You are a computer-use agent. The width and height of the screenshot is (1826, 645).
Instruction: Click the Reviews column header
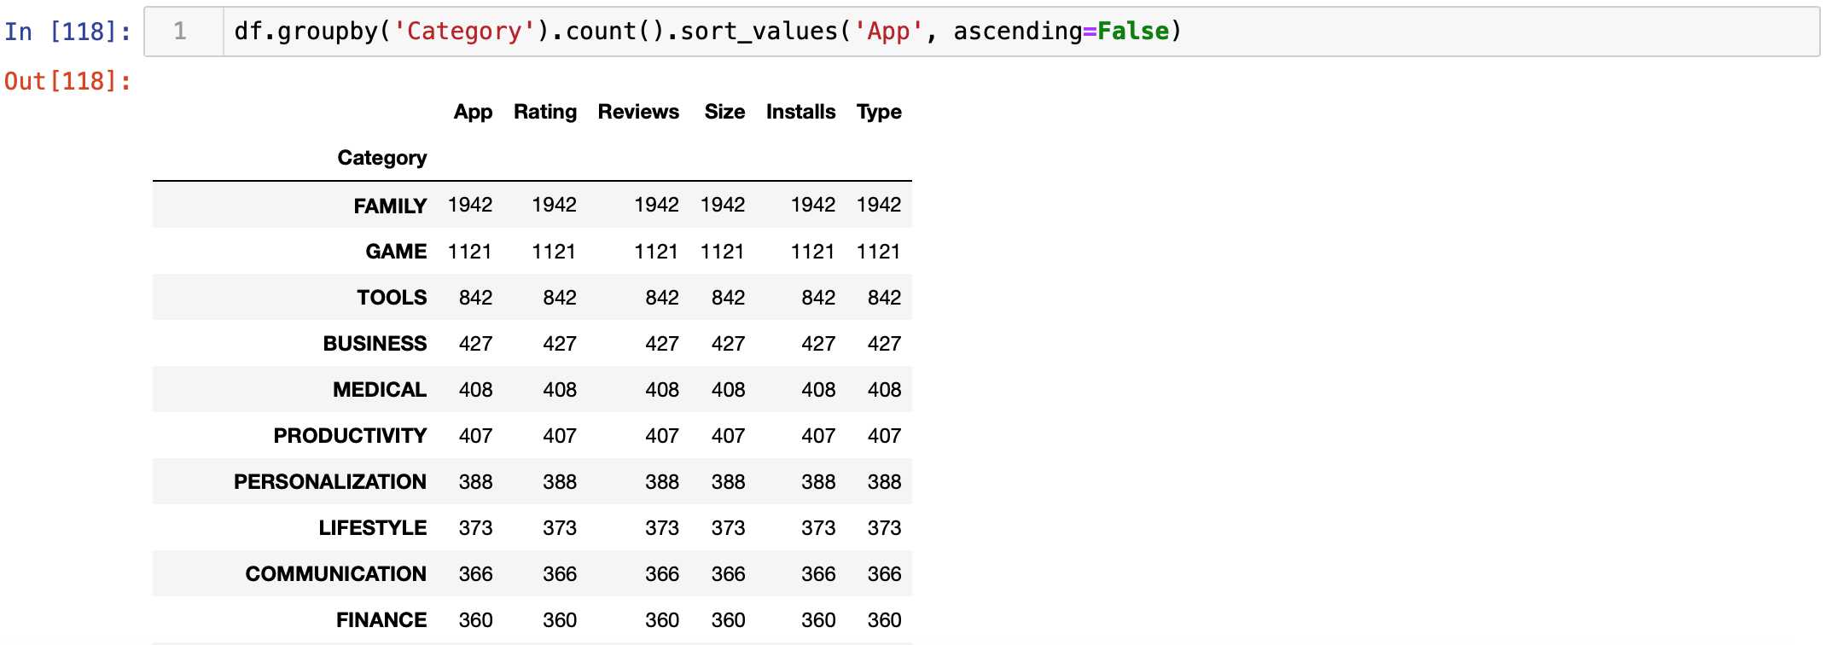(x=638, y=112)
